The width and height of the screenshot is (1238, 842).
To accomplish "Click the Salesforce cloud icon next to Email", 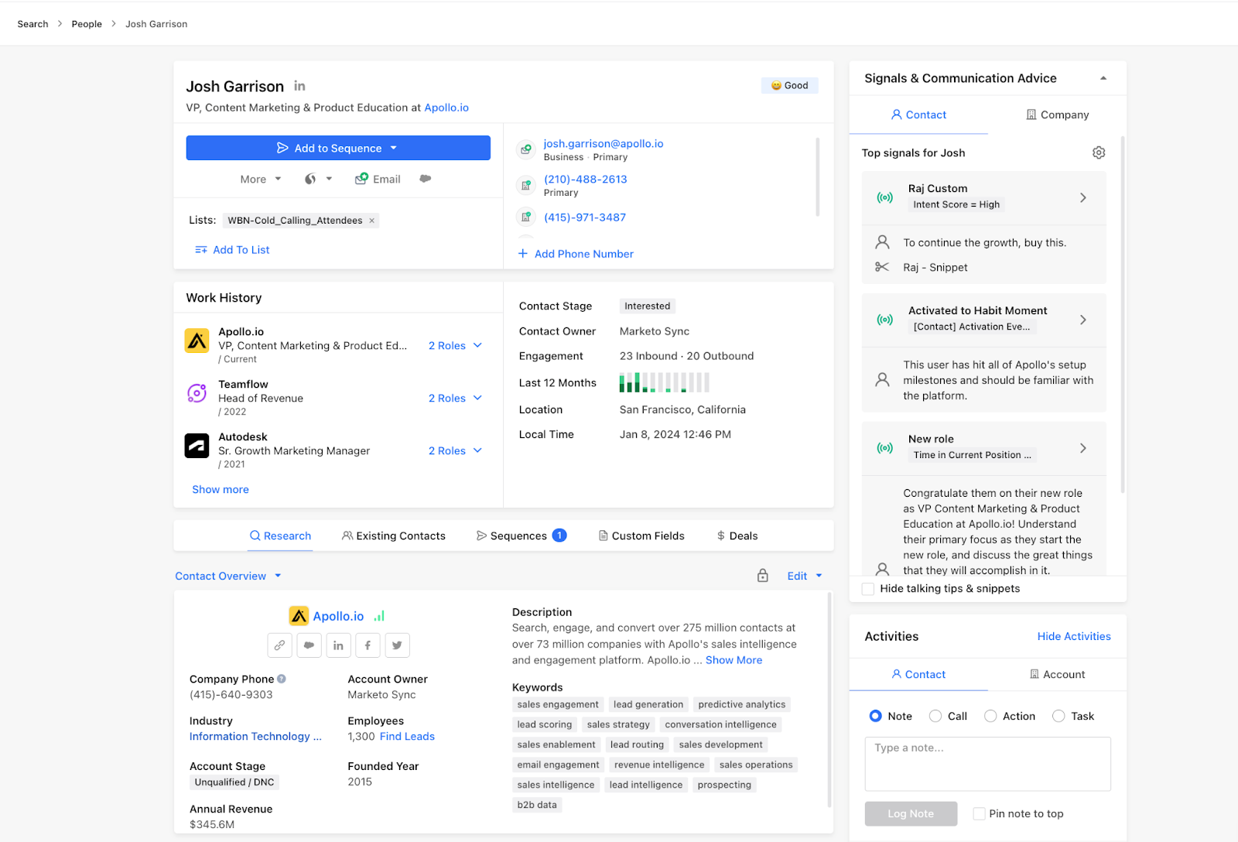I will click(x=425, y=179).
